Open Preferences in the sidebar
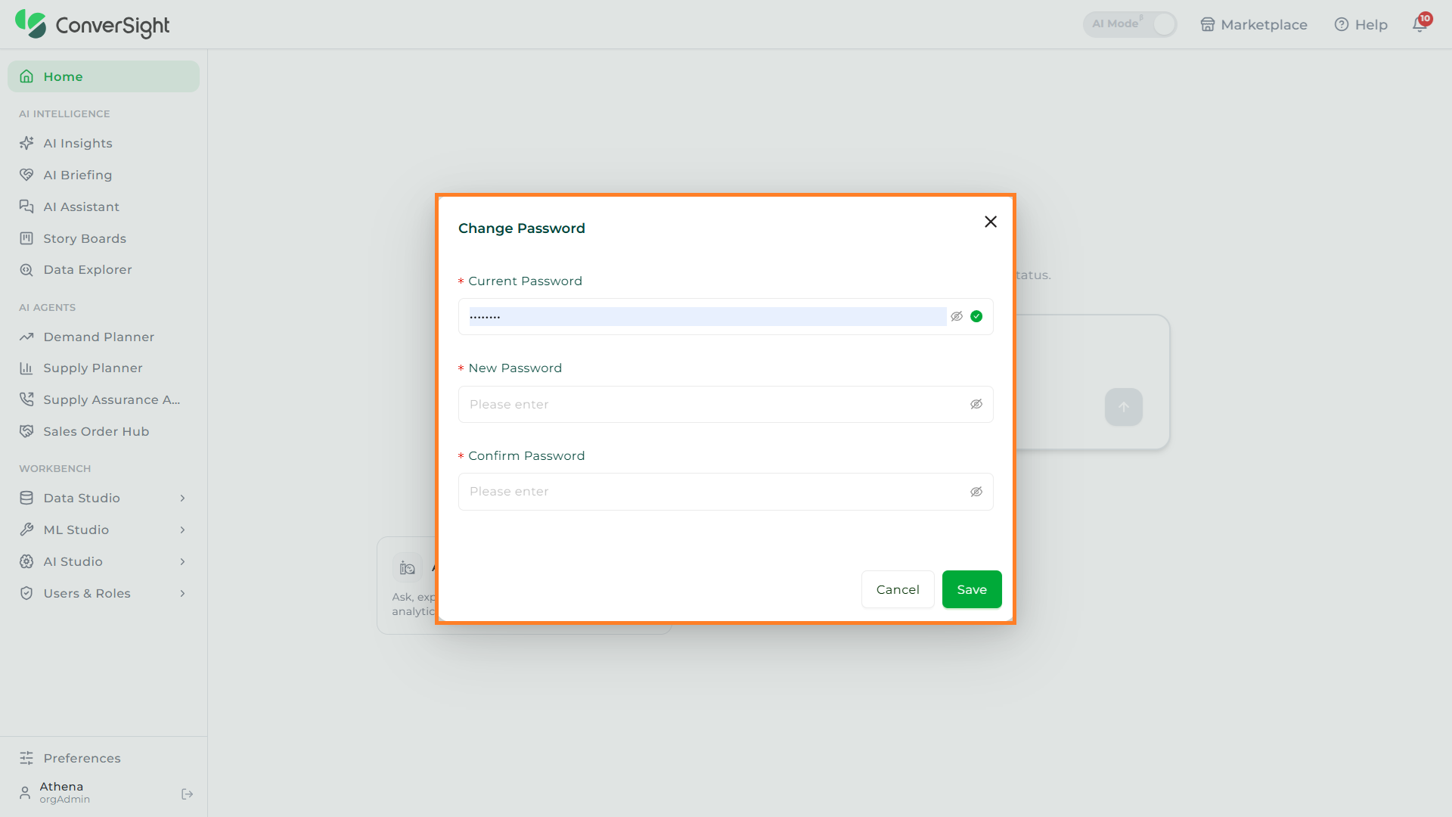Viewport: 1452px width, 817px height. (104, 758)
